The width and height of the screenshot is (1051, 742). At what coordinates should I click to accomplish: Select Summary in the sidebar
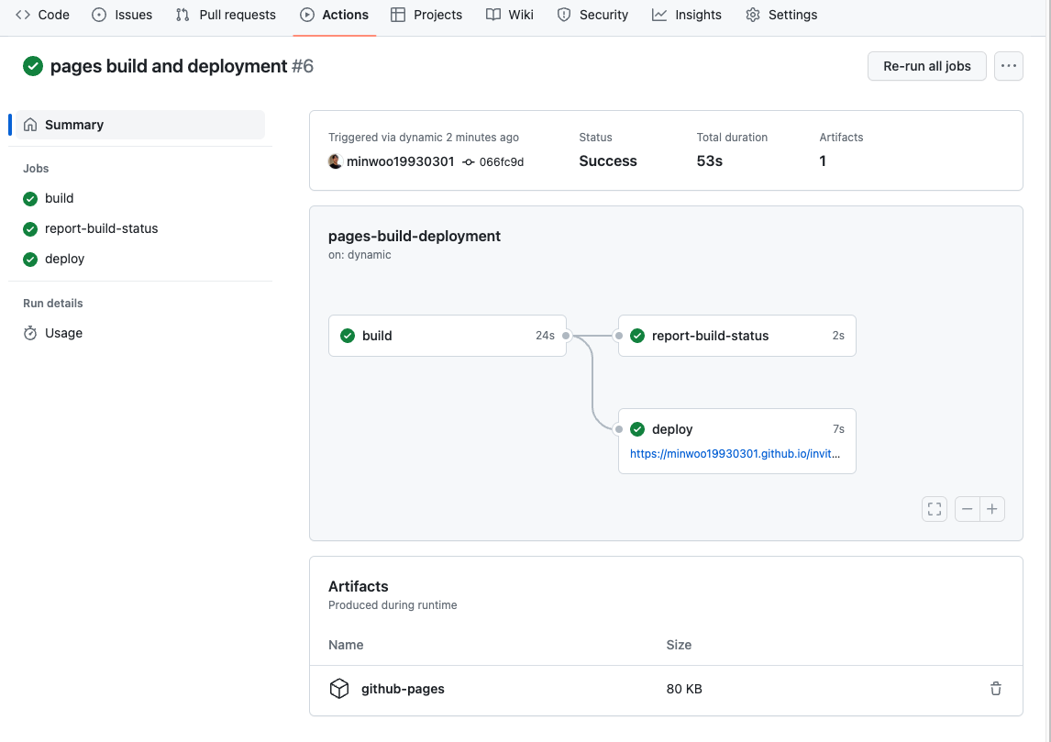(x=140, y=125)
